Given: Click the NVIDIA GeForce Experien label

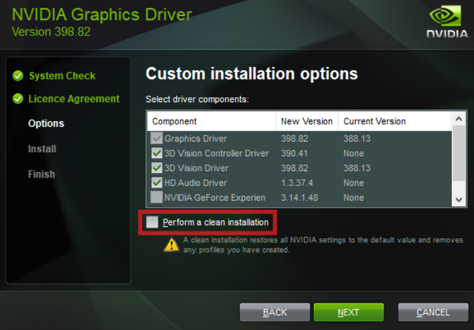Looking at the screenshot, I should [x=215, y=198].
